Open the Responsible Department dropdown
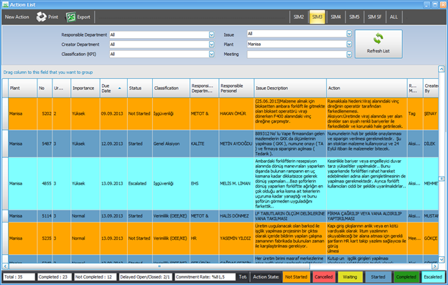Viewport: 448px width, 285px height. 211,35
